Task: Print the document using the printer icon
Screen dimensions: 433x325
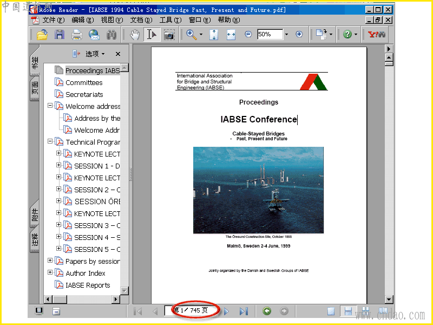Action: pos(76,35)
